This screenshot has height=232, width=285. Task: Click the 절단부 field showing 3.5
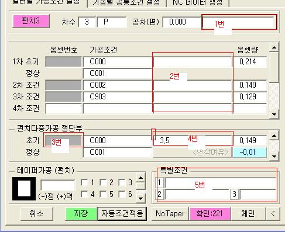tap(193, 140)
